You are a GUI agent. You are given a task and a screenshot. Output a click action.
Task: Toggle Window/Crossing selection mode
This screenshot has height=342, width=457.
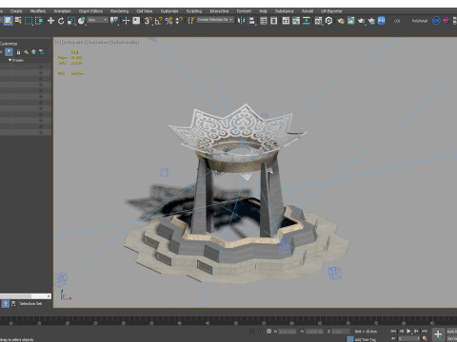click(39, 21)
